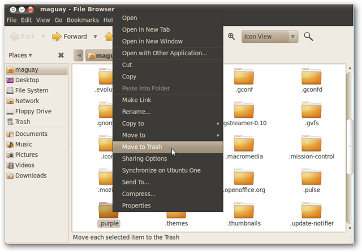Open Floppy Drive in the sidebar

click(x=37, y=112)
